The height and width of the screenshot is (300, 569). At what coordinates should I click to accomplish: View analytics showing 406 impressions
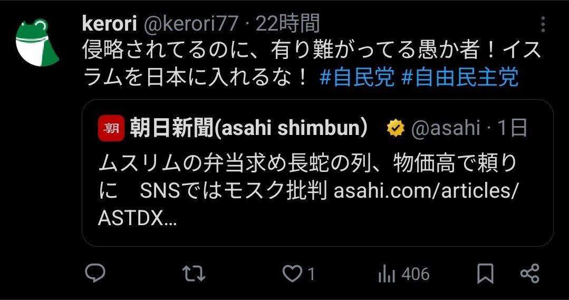[x=403, y=274]
